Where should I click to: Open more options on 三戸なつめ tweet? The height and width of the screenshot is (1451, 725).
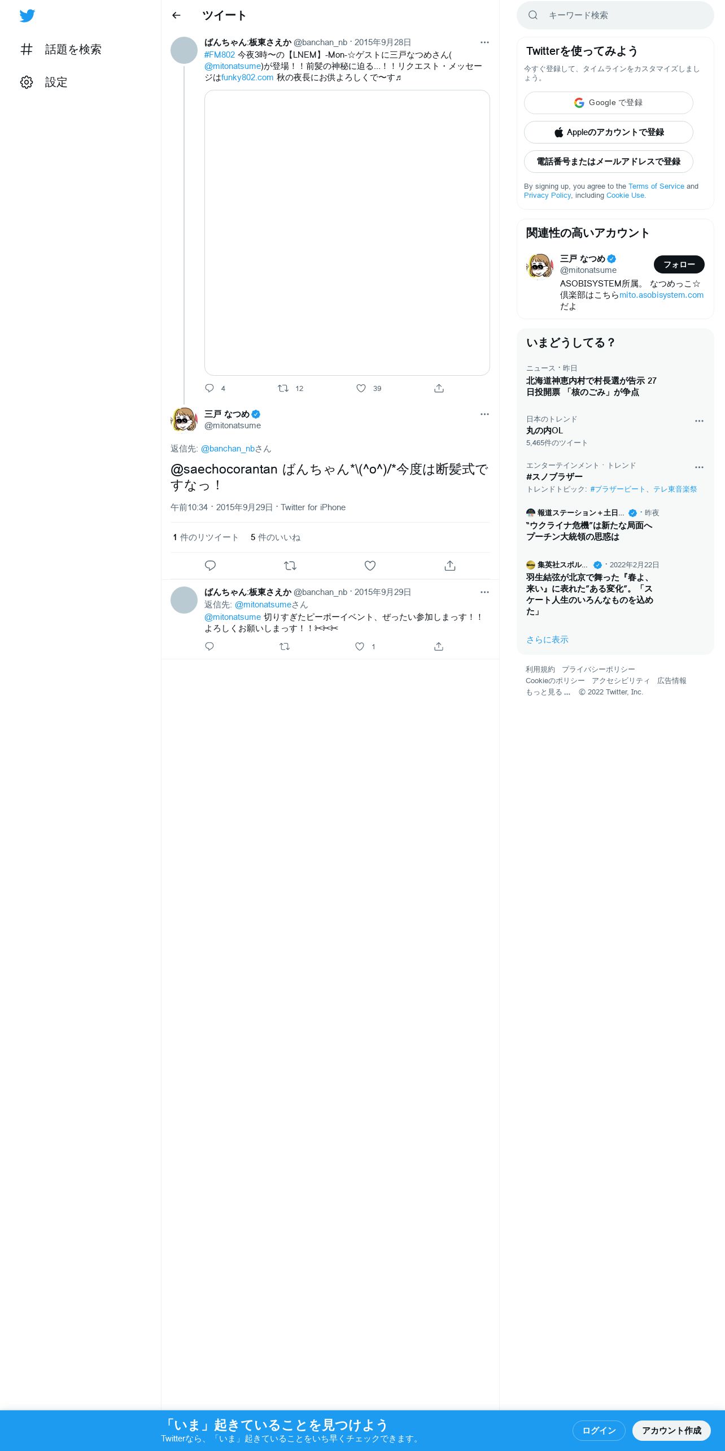click(484, 414)
